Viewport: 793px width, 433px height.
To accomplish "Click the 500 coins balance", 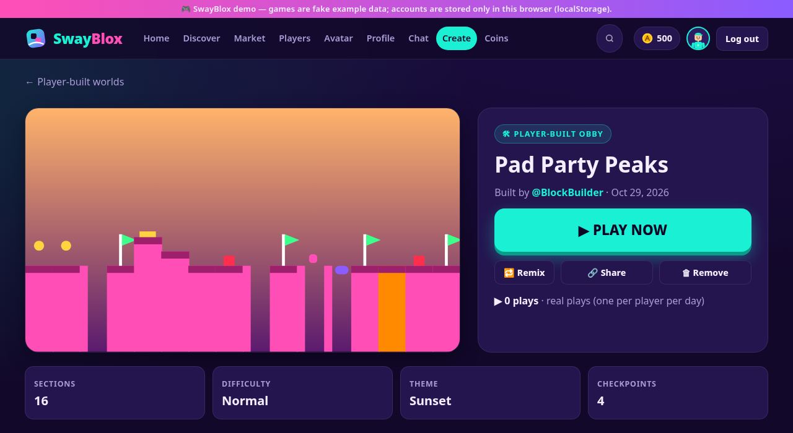I will (657, 38).
